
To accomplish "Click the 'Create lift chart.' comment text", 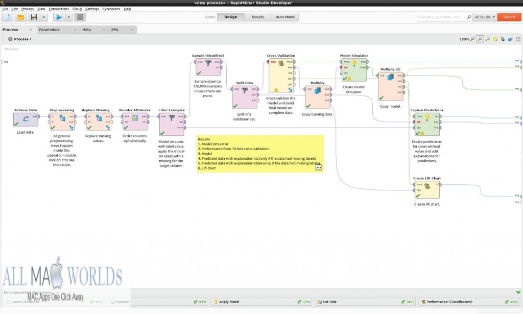I will pos(427,204).
